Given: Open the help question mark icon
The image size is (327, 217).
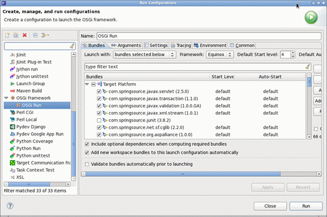Looking at the screenshot, I should point(10,206).
